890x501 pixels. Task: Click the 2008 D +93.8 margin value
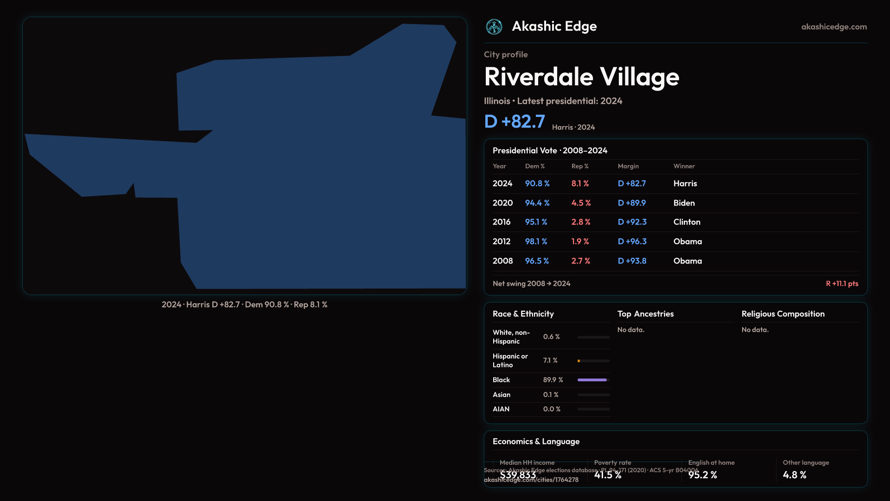click(x=632, y=261)
